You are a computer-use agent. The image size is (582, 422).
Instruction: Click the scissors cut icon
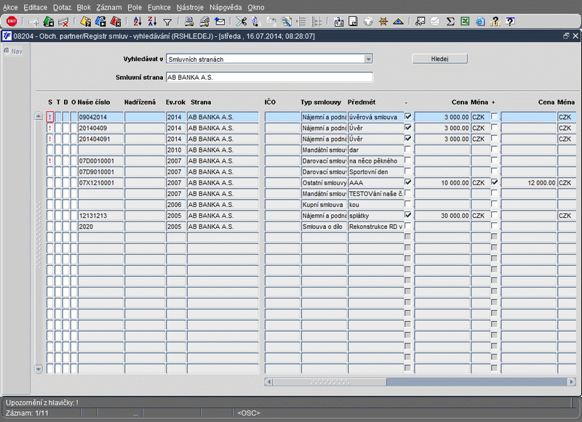tap(242, 22)
